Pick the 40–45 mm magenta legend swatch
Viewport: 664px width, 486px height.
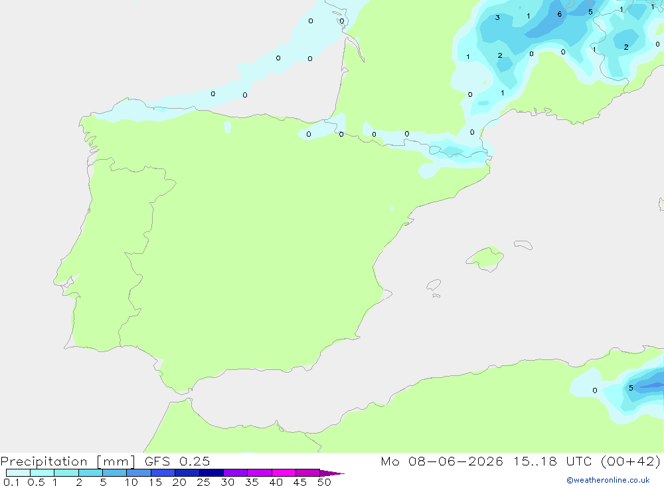tap(284, 473)
